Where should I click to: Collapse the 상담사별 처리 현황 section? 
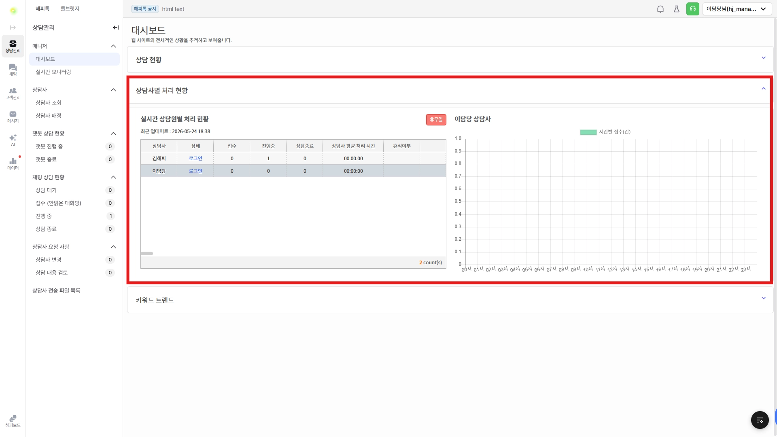[764, 89]
